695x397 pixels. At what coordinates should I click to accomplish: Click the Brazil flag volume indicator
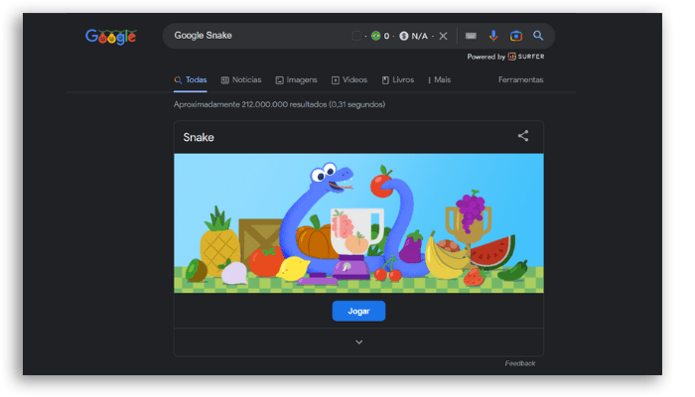pos(380,36)
